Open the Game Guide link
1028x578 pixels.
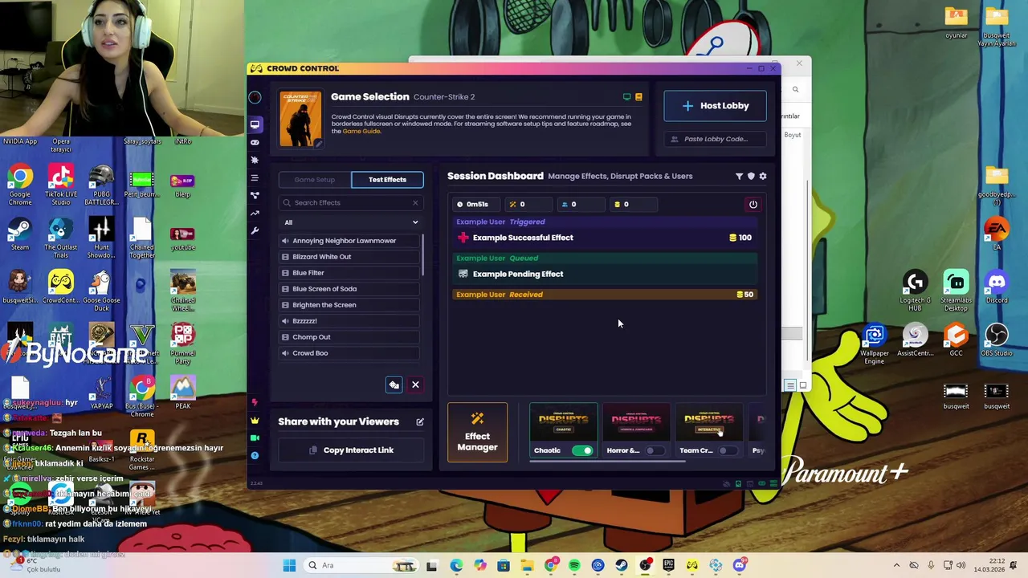pos(361,132)
